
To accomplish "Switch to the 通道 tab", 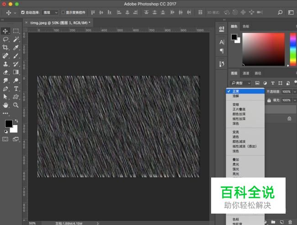I will click(x=246, y=73).
